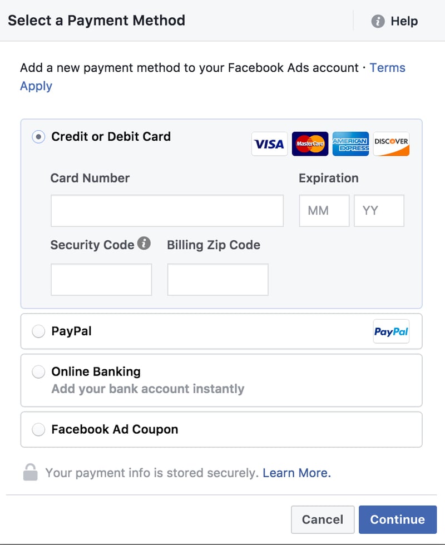
Task: Click the Learn More link
Action: coord(297,472)
